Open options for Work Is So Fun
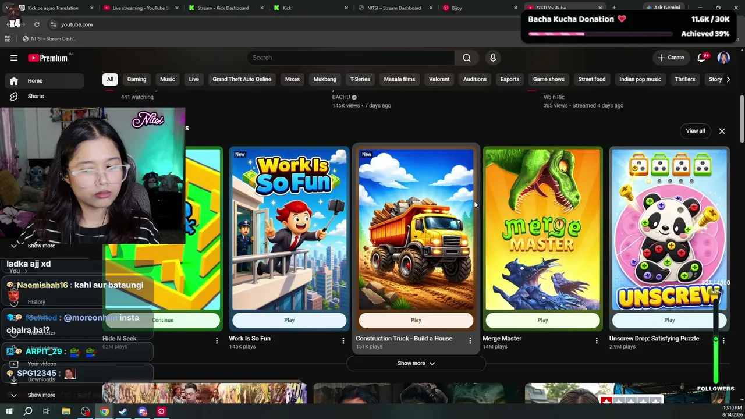745x419 pixels. click(343, 340)
